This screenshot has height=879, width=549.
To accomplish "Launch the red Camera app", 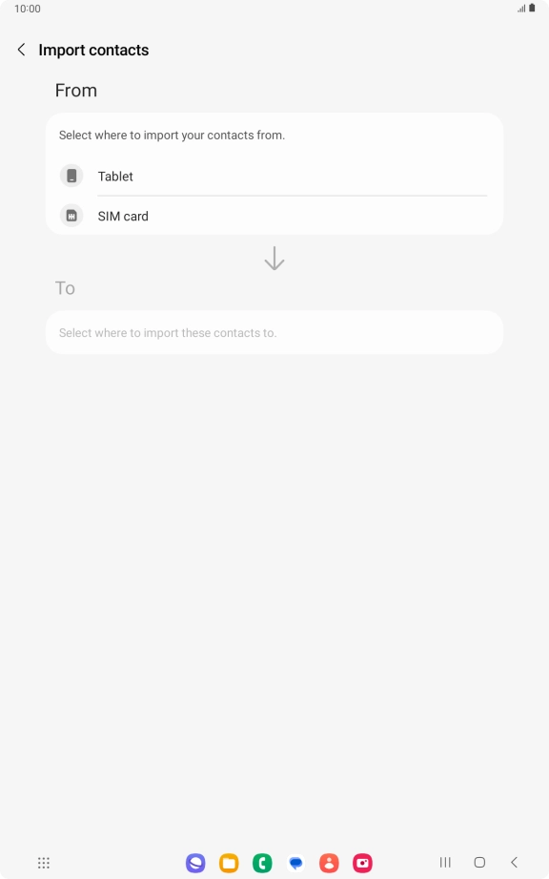I will [362, 863].
